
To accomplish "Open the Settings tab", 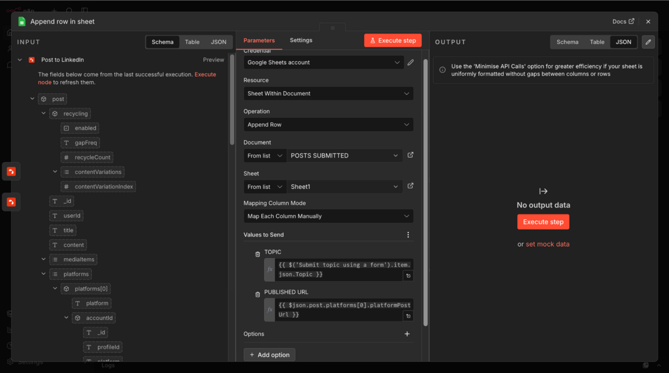I will tap(301, 40).
